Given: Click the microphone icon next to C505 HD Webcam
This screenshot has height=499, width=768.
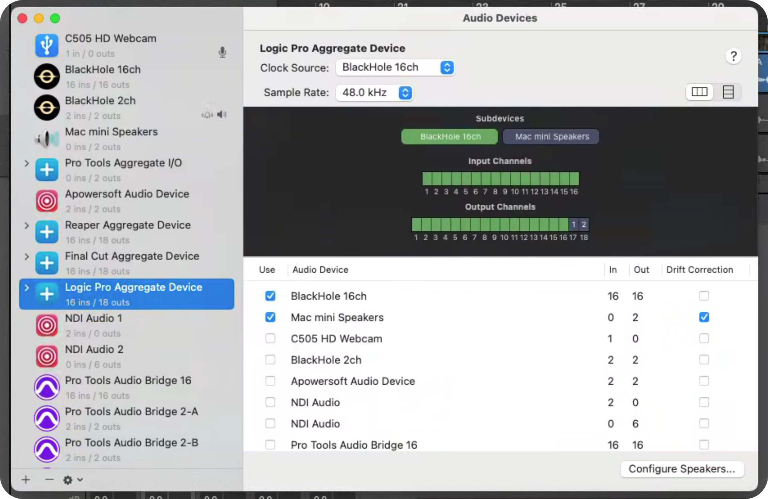Looking at the screenshot, I should click(222, 52).
